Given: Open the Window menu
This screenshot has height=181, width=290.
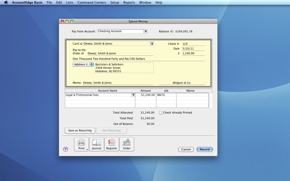Looking at the screenshot, I should [x=145, y=3].
